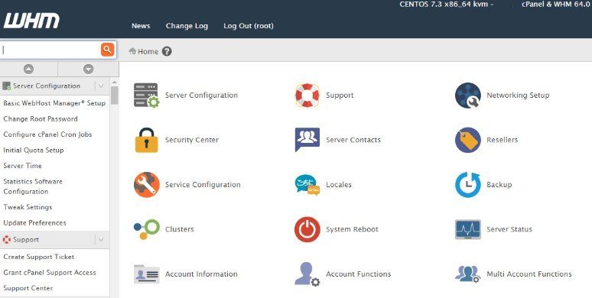The image size is (592, 298).
Task: Click the Security Center padlock icon
Action: coord(147,140)
